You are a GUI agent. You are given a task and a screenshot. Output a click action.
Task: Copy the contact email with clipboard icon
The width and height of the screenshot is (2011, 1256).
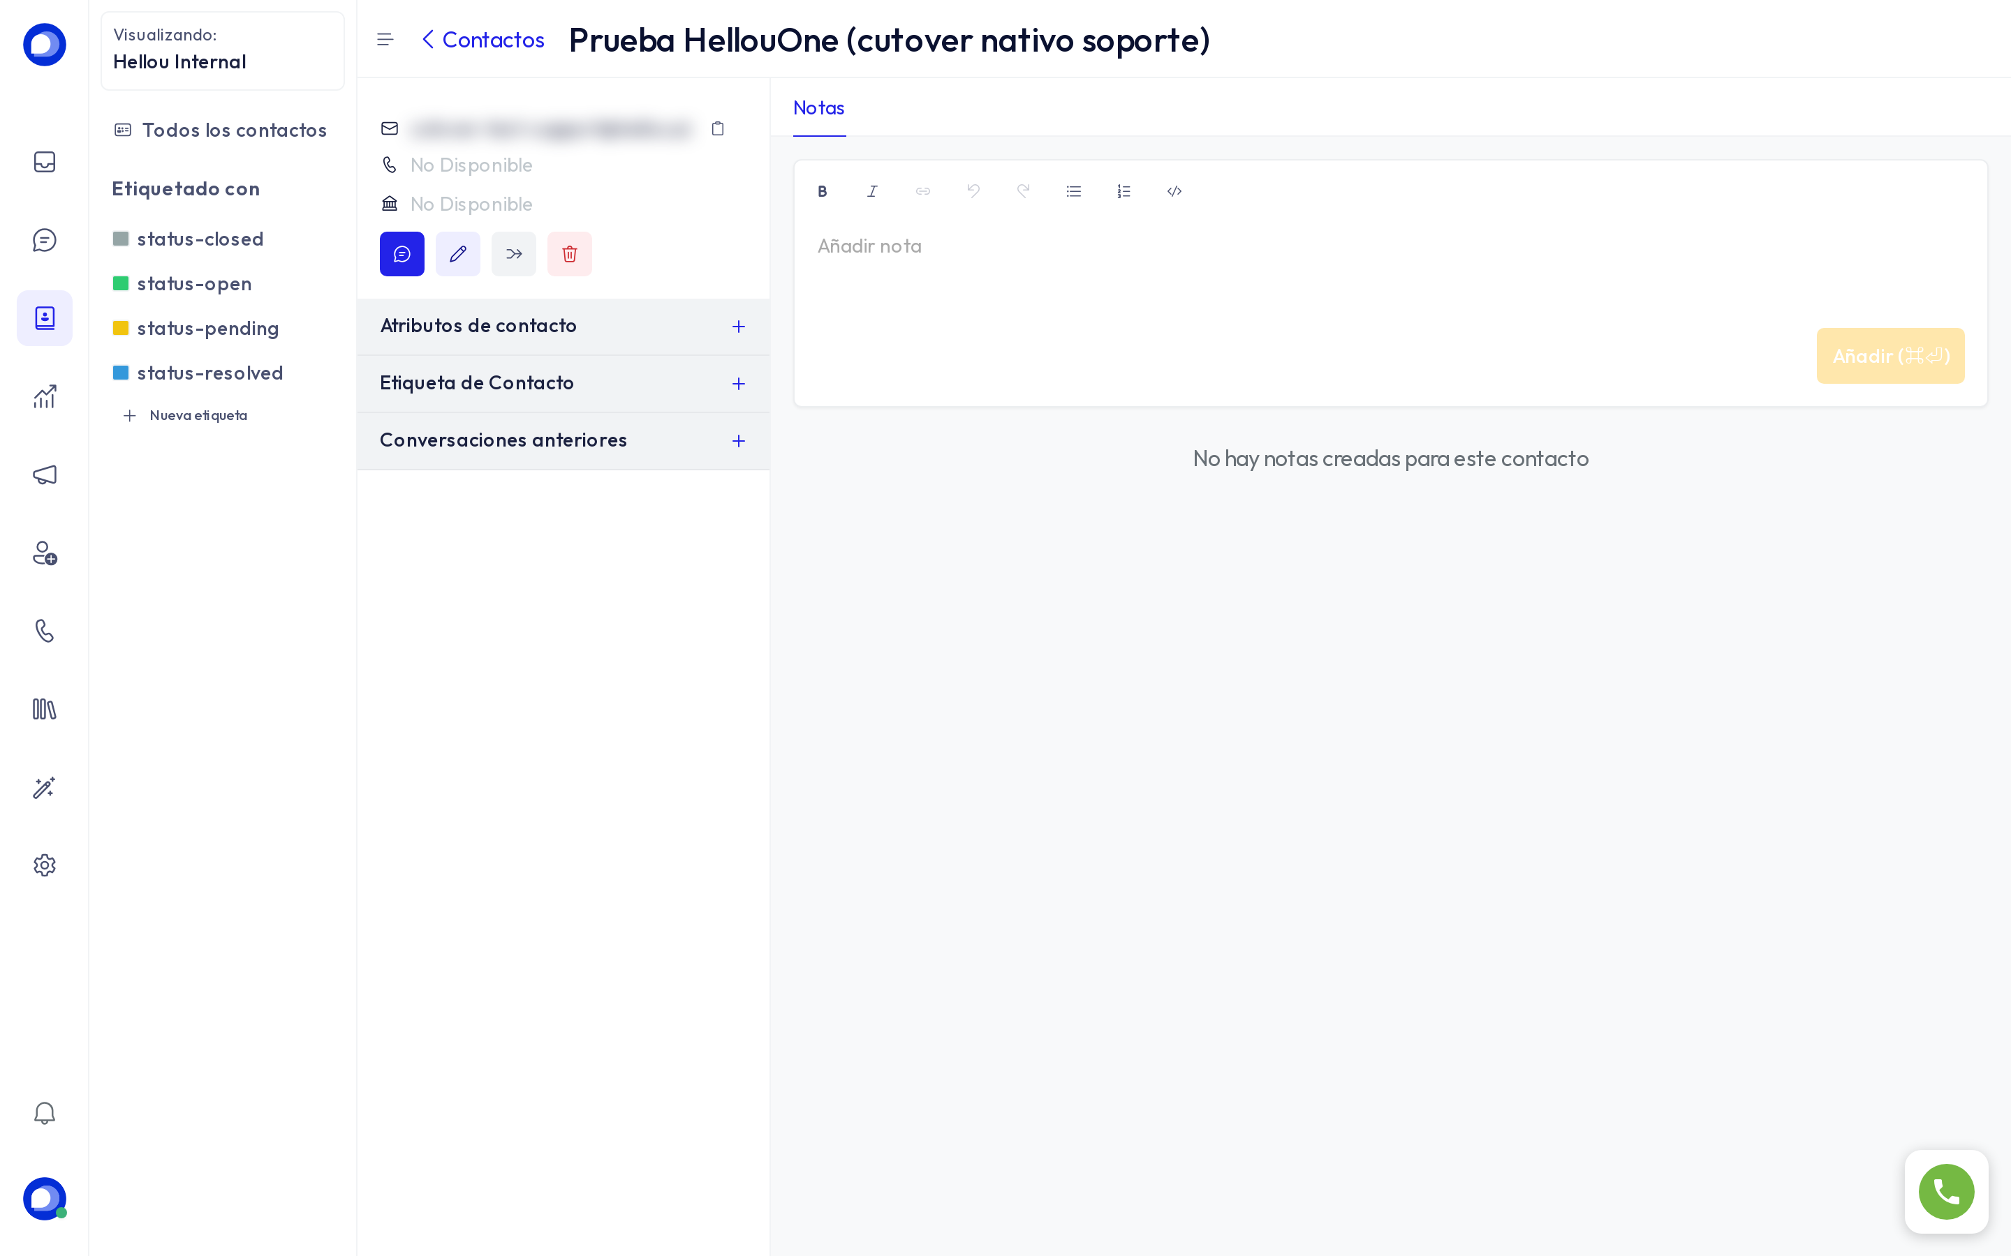[x=718, y=128]
